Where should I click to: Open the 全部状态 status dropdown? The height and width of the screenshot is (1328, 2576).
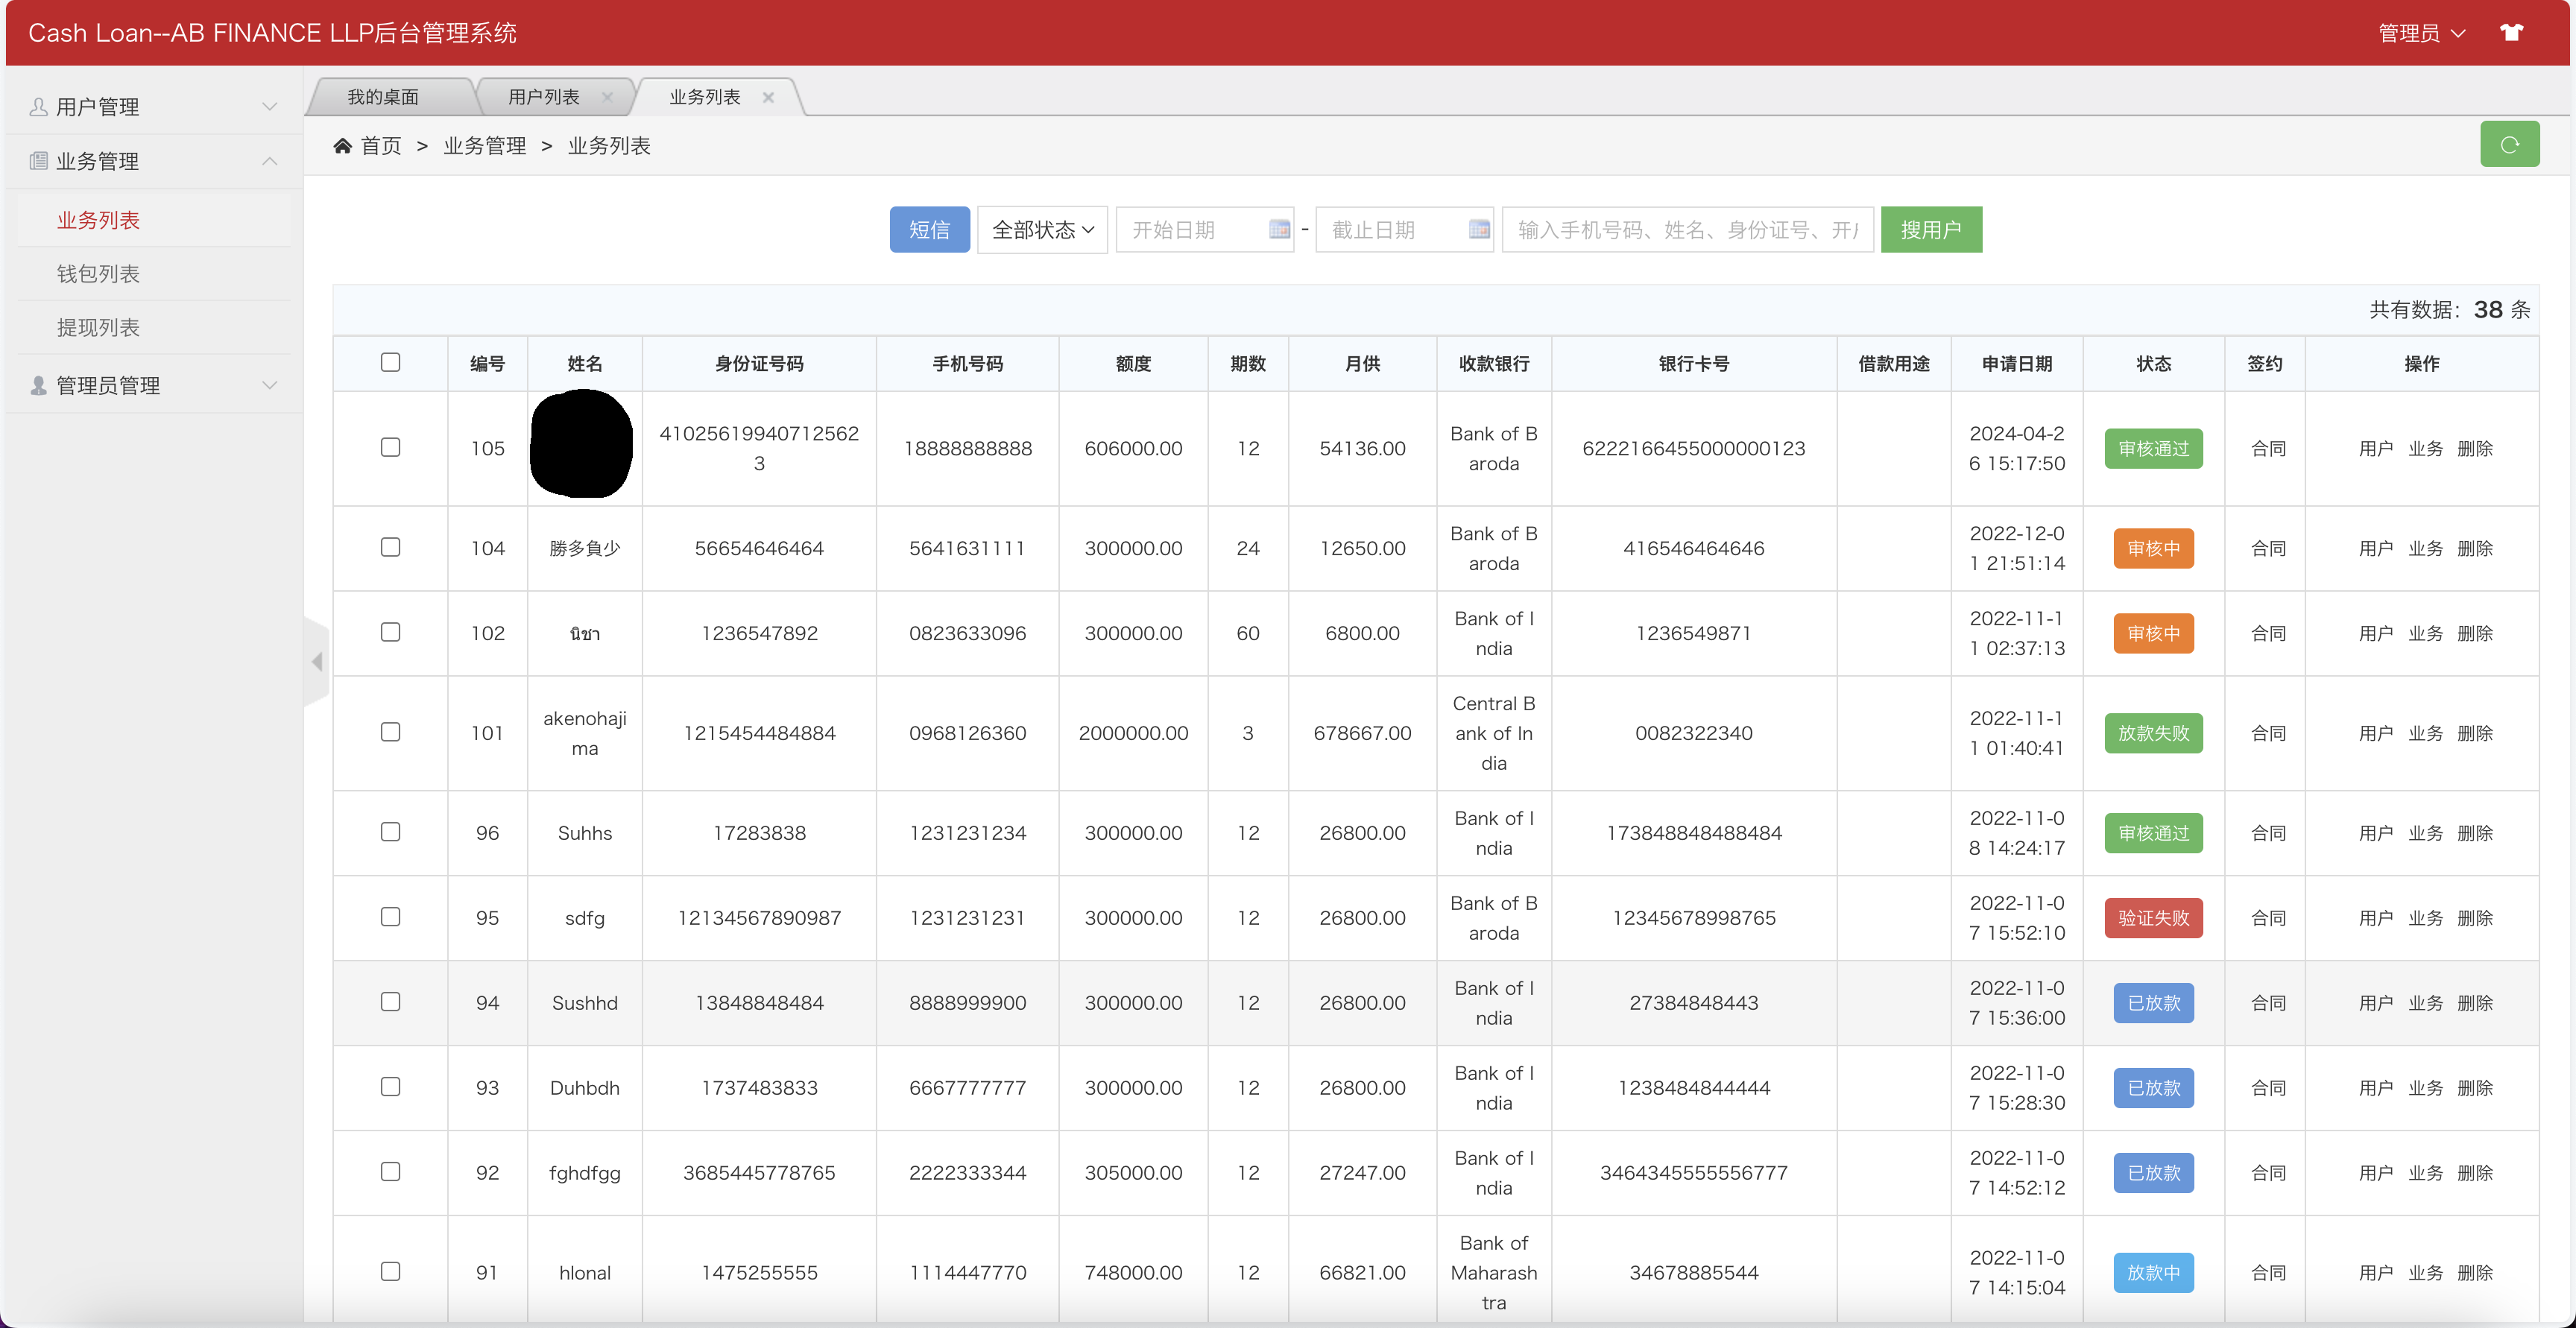pyautogui.click(x=1041, y=230)
